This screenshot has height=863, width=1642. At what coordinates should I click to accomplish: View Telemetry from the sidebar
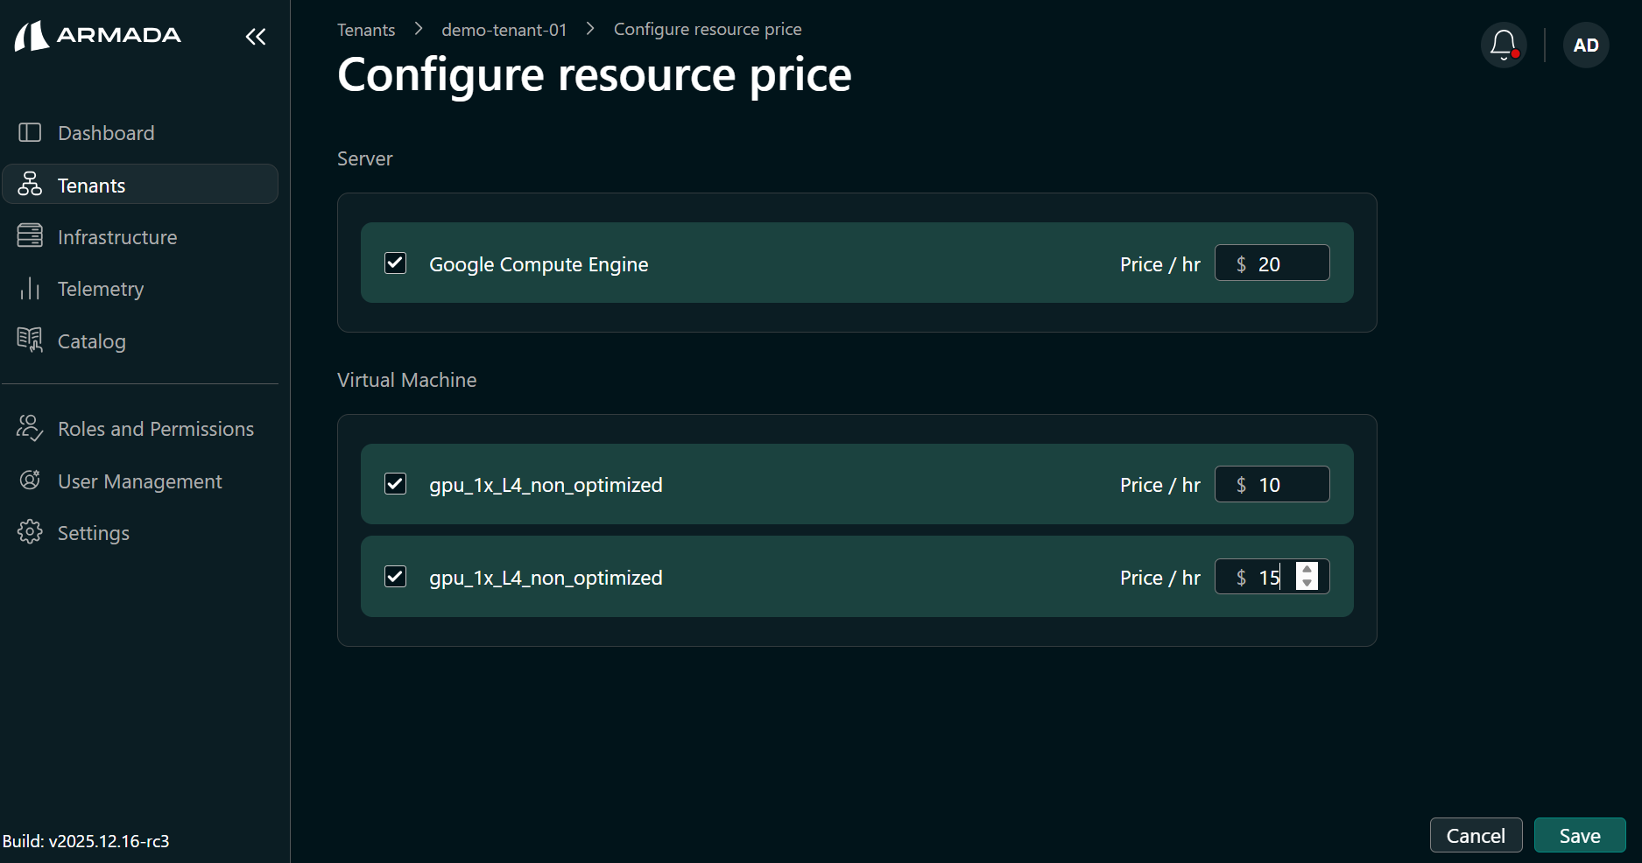(100, 288)
